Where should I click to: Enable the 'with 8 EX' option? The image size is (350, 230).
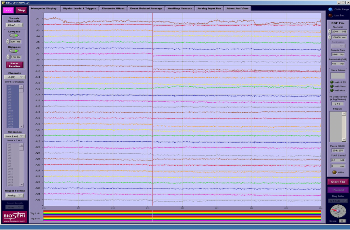click(332, 82)
